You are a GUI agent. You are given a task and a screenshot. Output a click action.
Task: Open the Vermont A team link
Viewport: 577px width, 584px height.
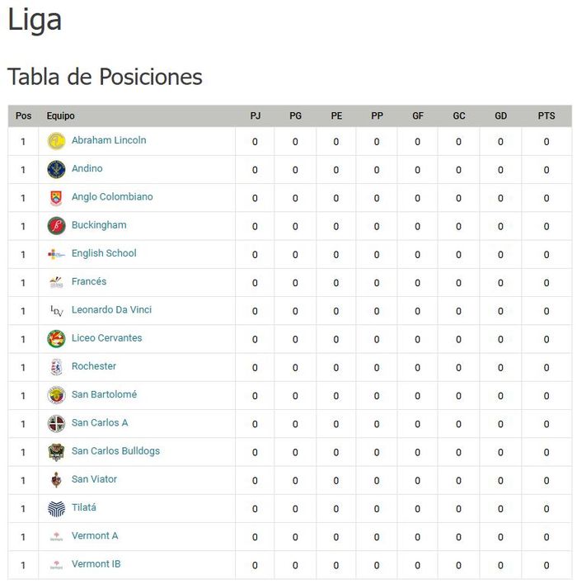pyautogui.click(x=95, y=536)
